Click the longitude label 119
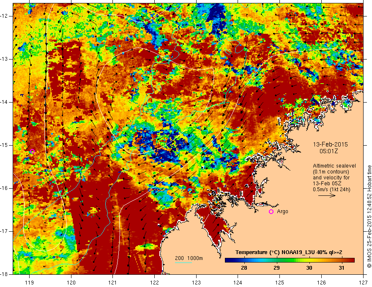The height and width of the screenshot is (287, 372). coord(30,282)
